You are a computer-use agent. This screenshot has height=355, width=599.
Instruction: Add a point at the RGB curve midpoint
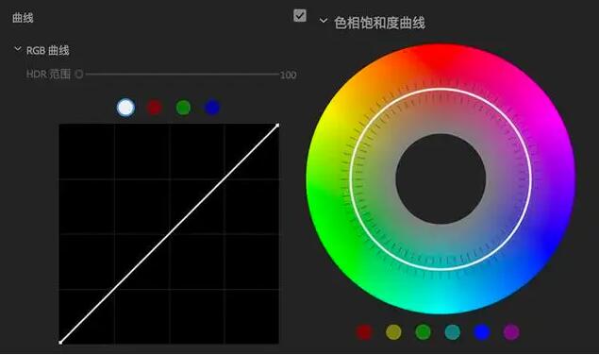coord(169,234)
